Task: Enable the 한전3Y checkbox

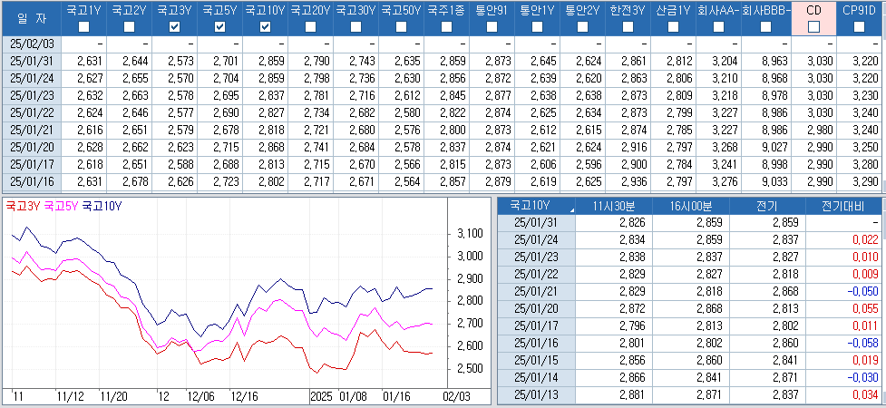Action: tap(628, 27)
